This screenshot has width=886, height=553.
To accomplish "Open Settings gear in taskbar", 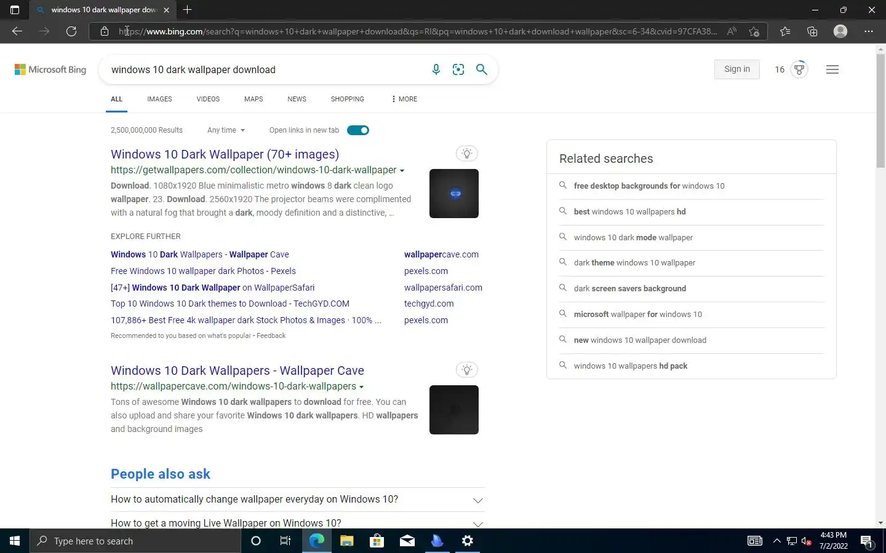I will 468,541.
